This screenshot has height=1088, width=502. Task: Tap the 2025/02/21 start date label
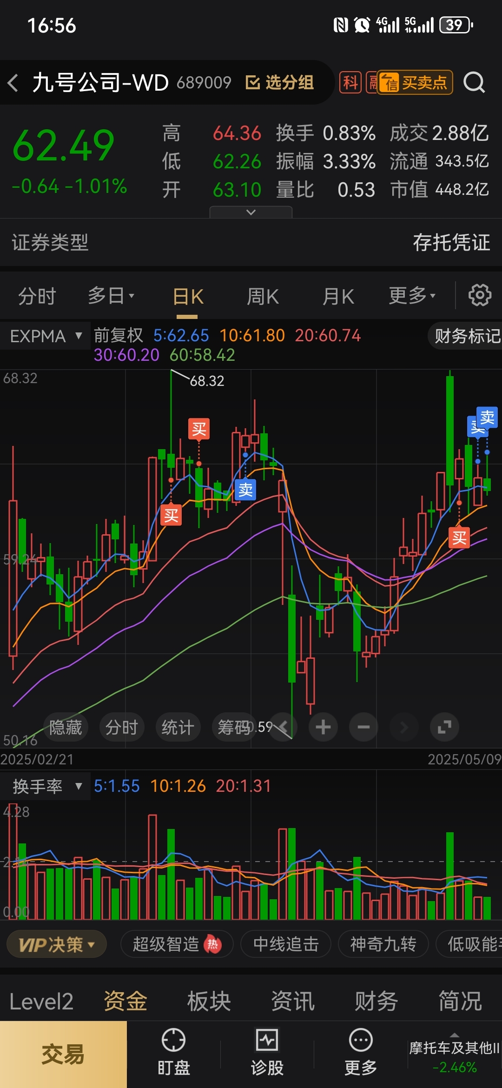[37, 759]
